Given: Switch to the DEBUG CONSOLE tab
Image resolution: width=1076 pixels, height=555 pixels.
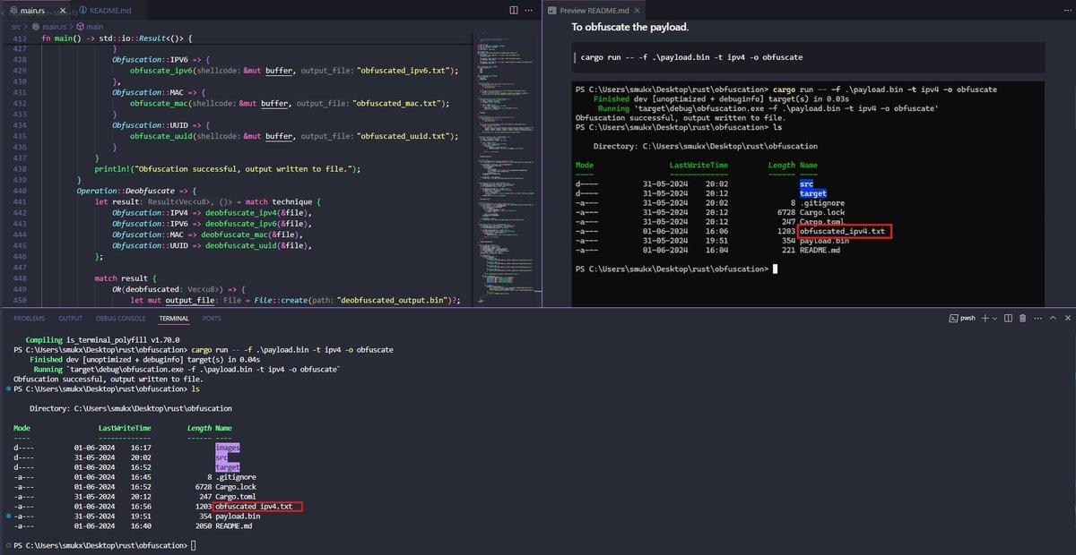Looking at the screenshot, I should pos(119,318).
